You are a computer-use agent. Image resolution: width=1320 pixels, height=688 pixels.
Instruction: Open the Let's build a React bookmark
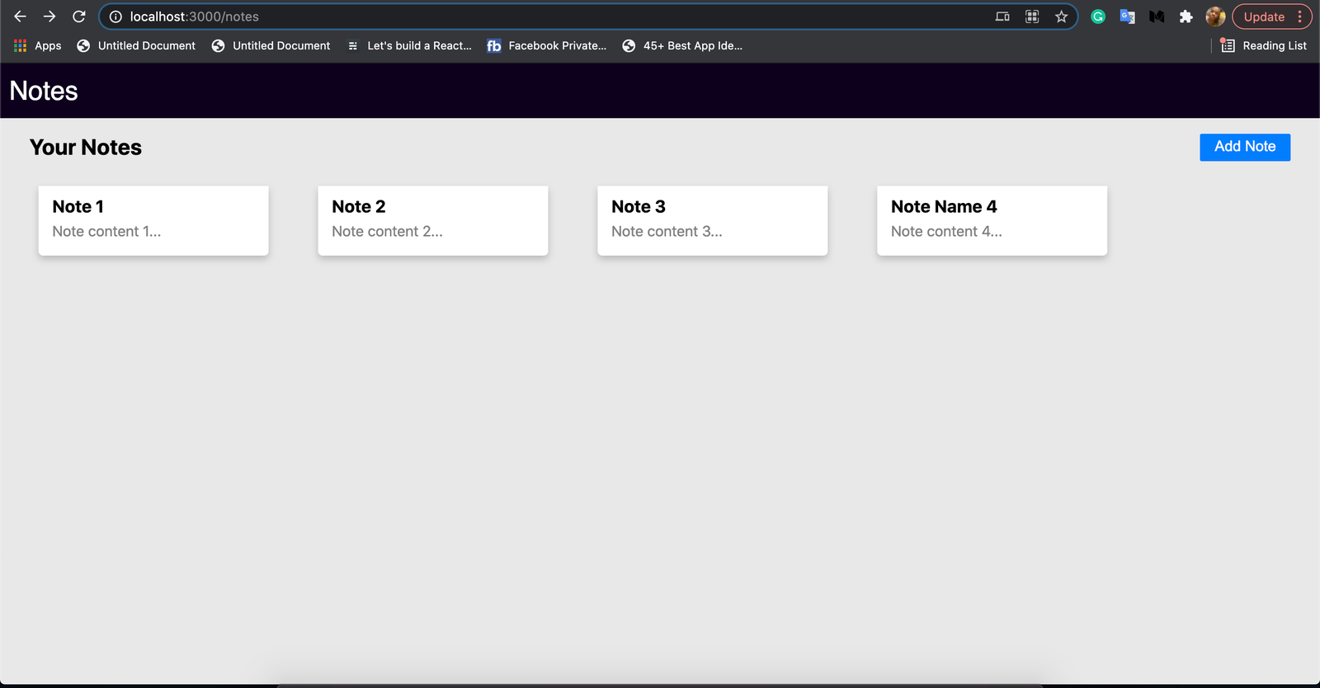(410, 46)
